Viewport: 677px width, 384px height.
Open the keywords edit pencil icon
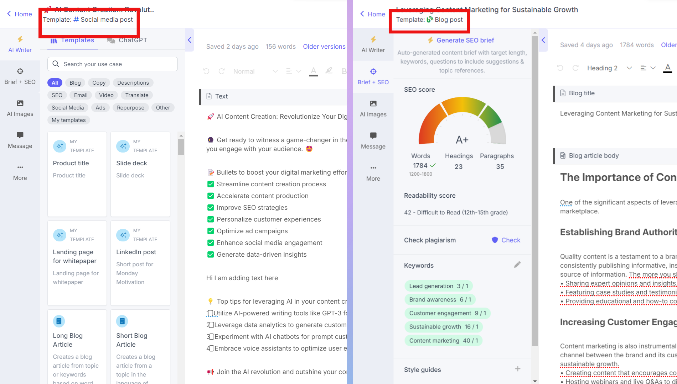[517, 265]
